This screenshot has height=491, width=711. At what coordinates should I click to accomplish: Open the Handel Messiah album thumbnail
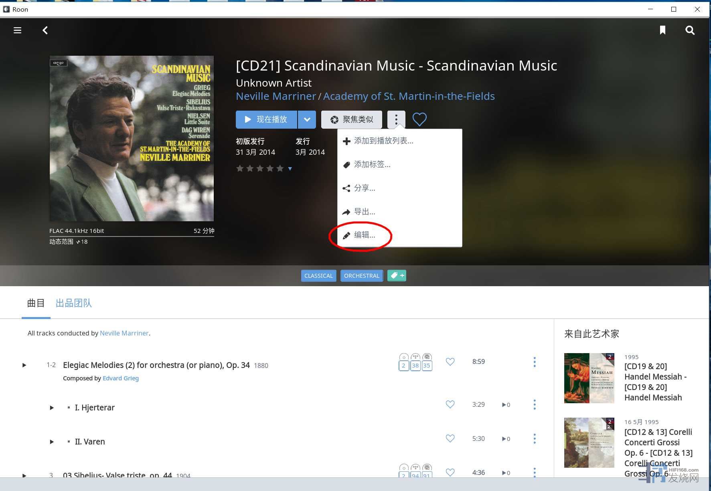coord(589,378)
